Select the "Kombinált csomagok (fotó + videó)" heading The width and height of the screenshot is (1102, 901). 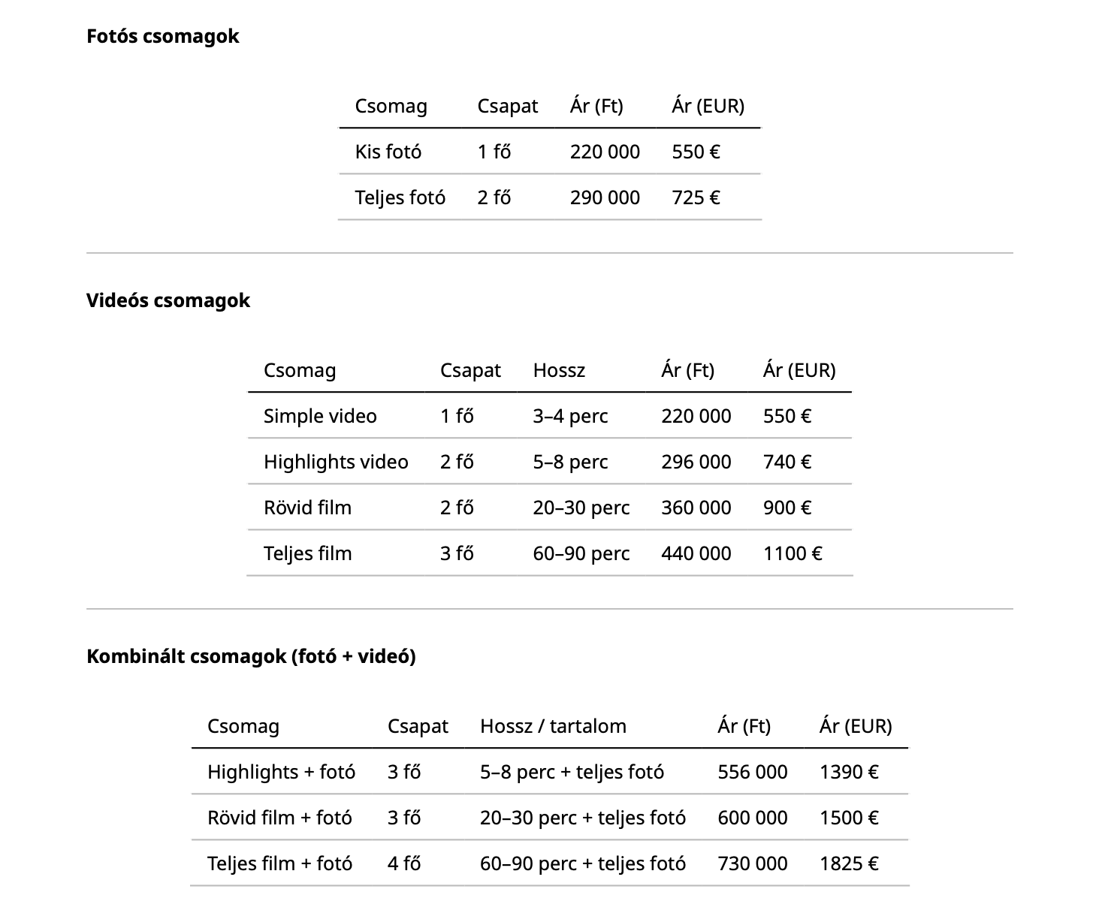[251, 656]
